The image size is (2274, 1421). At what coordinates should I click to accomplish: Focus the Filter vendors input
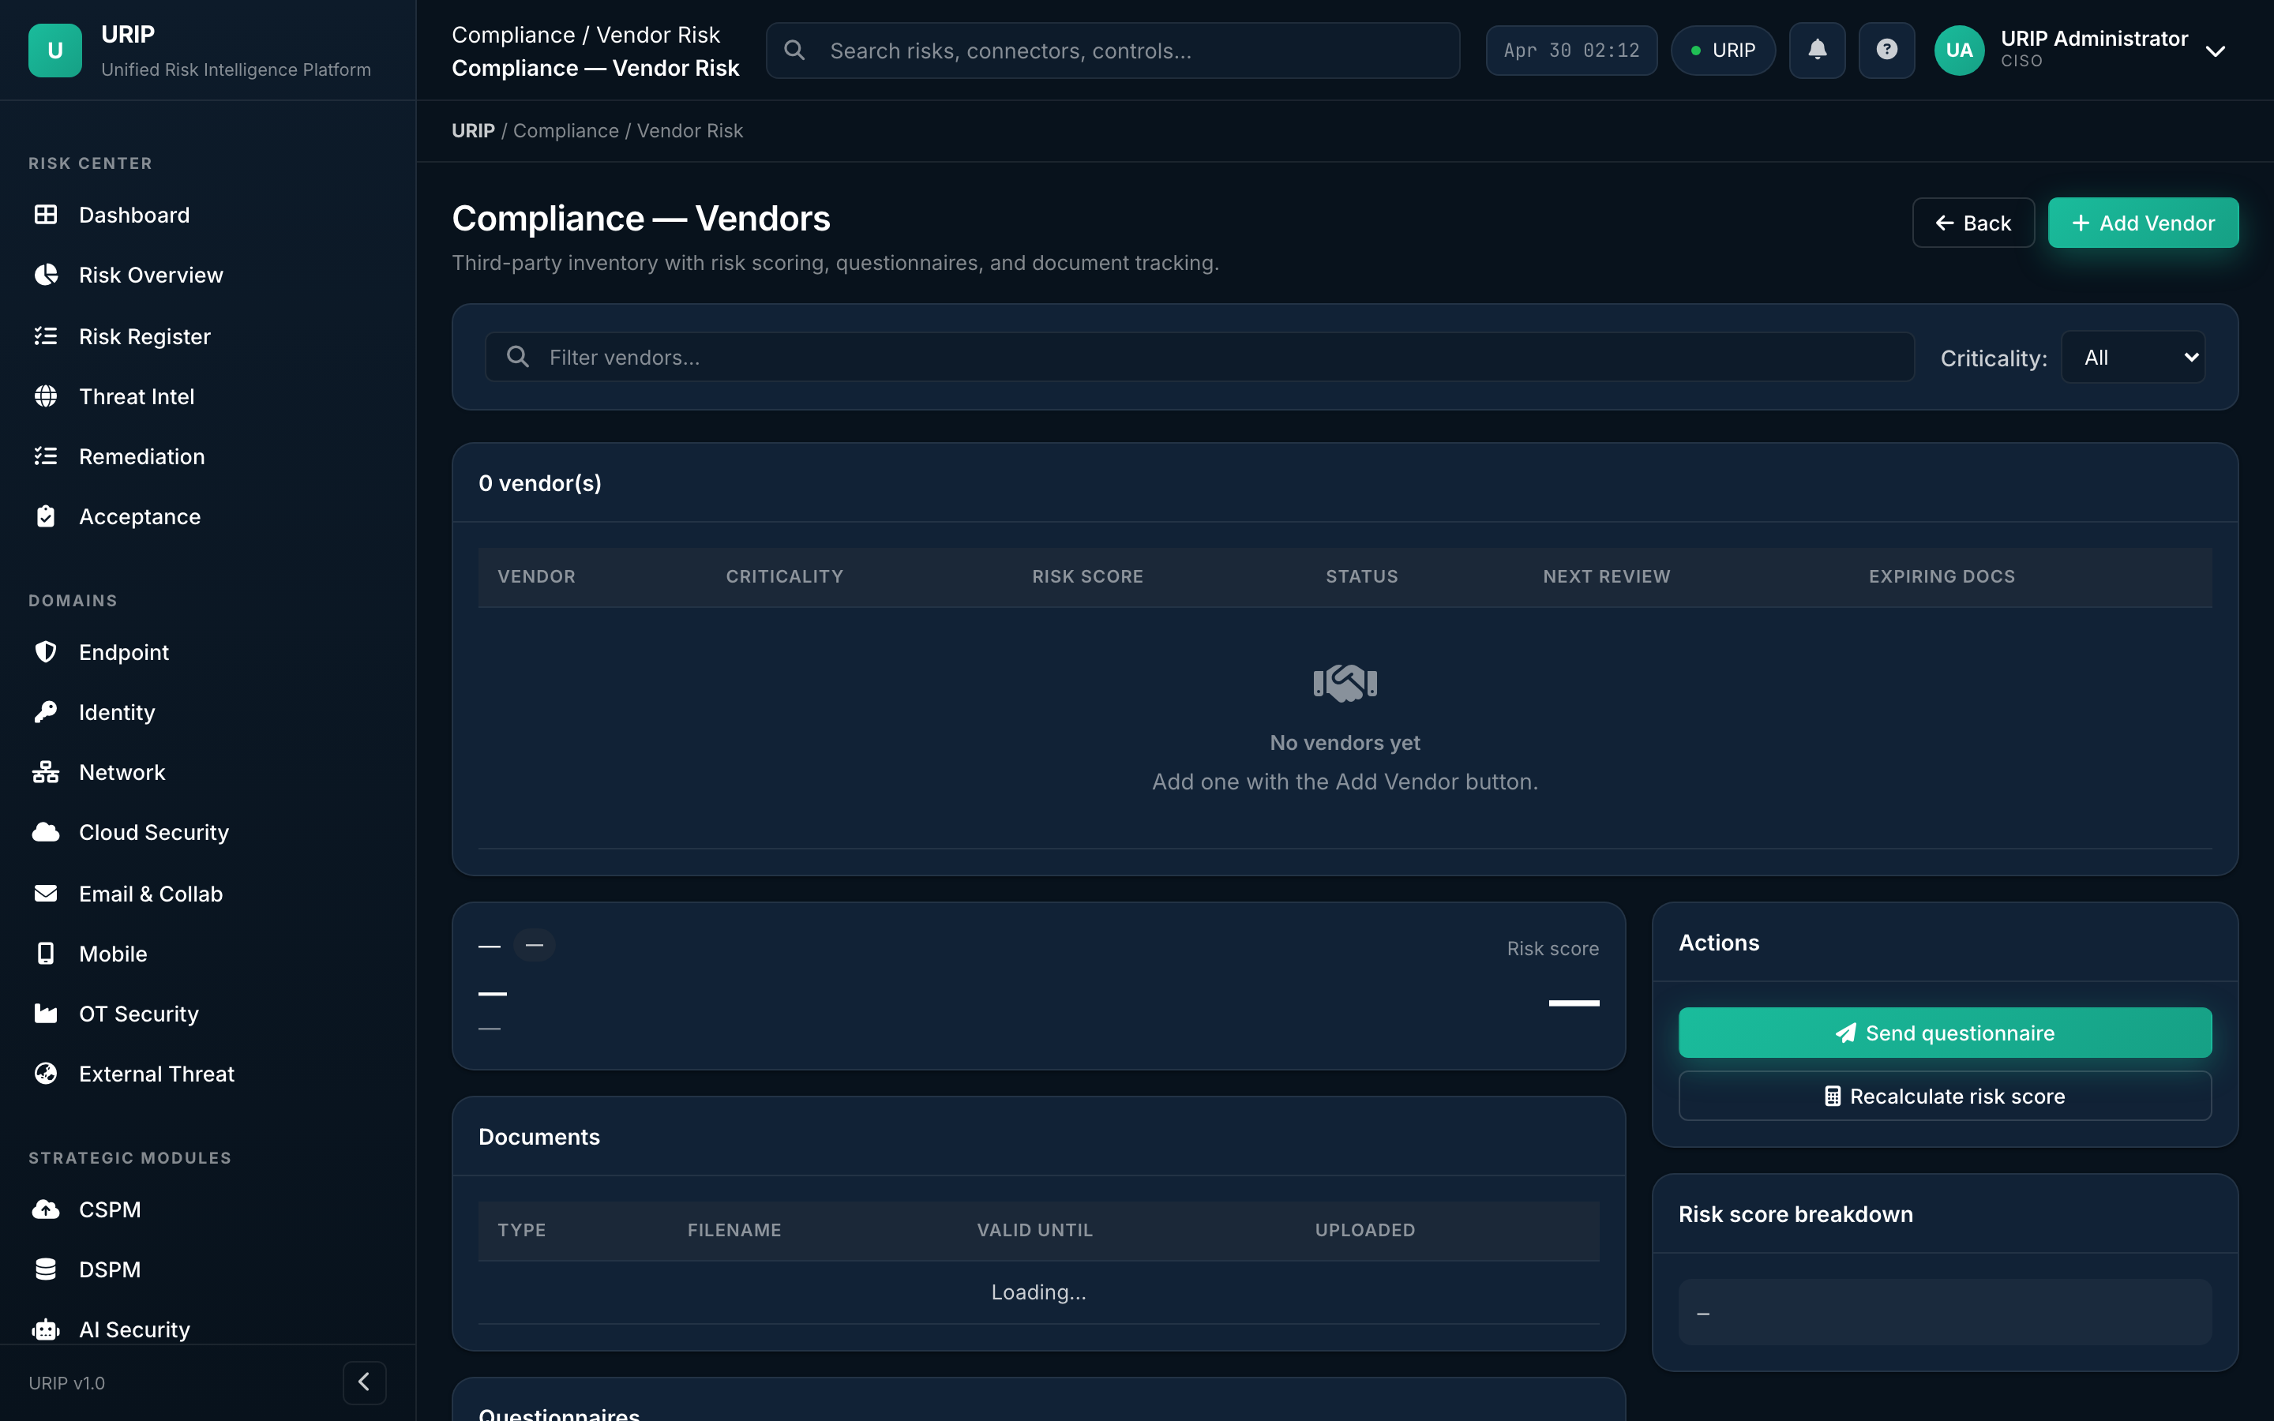(1199, 357)
